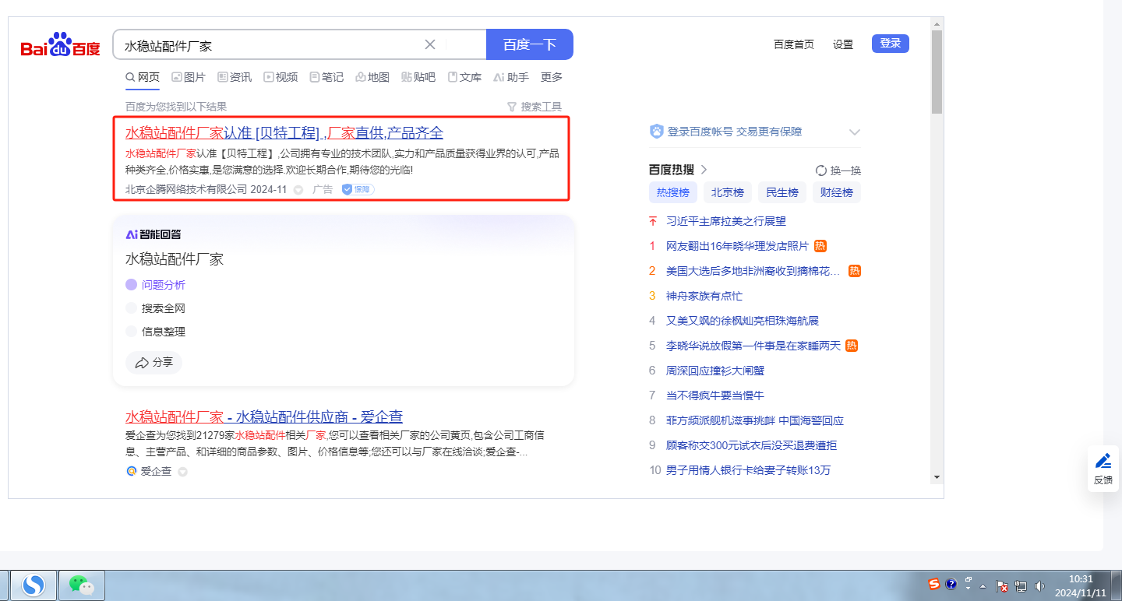Click the blue 登录 button
This screenshot has height=601, width=1122.
point(890,44)
